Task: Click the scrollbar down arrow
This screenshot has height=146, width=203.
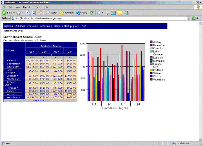Action: [x=200, y=139]
